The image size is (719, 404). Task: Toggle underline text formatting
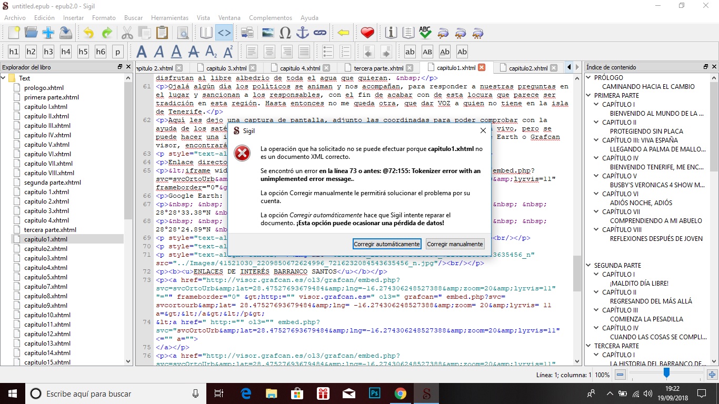click(x=176, y=52)
